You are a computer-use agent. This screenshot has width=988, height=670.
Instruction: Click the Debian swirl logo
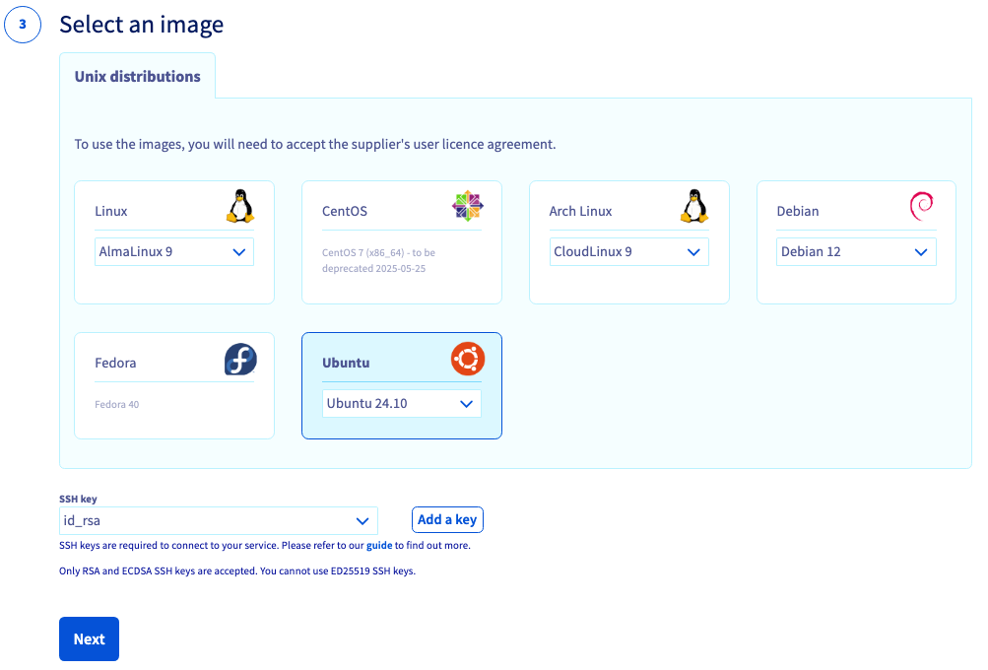(921, 206)
